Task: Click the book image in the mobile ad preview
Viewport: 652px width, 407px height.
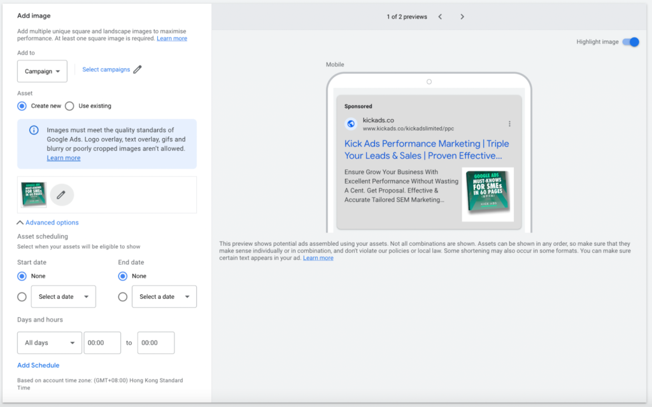Action: pyautogui.click(x=488, y=194)
